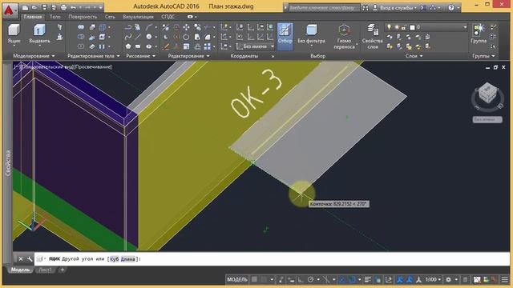Click the Array tool in the Редактирование panel
This screenshot has height=288, width=513.
point(207,46)
